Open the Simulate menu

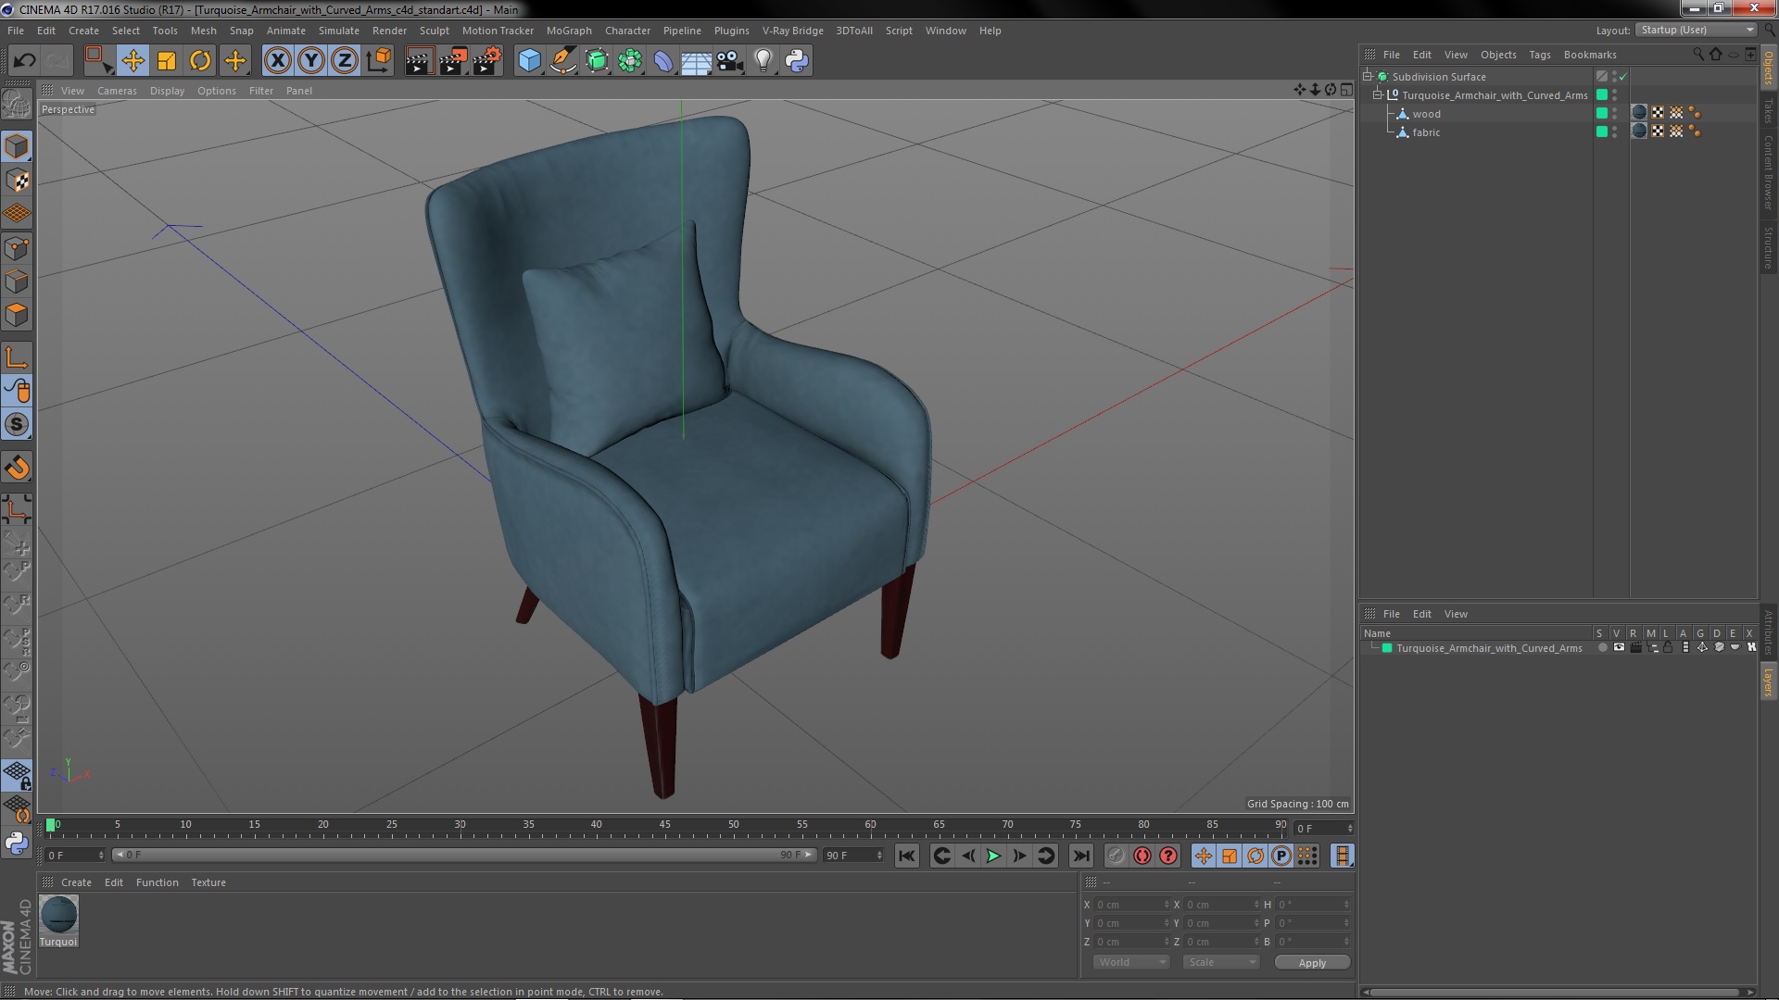(x=339, y=31)
